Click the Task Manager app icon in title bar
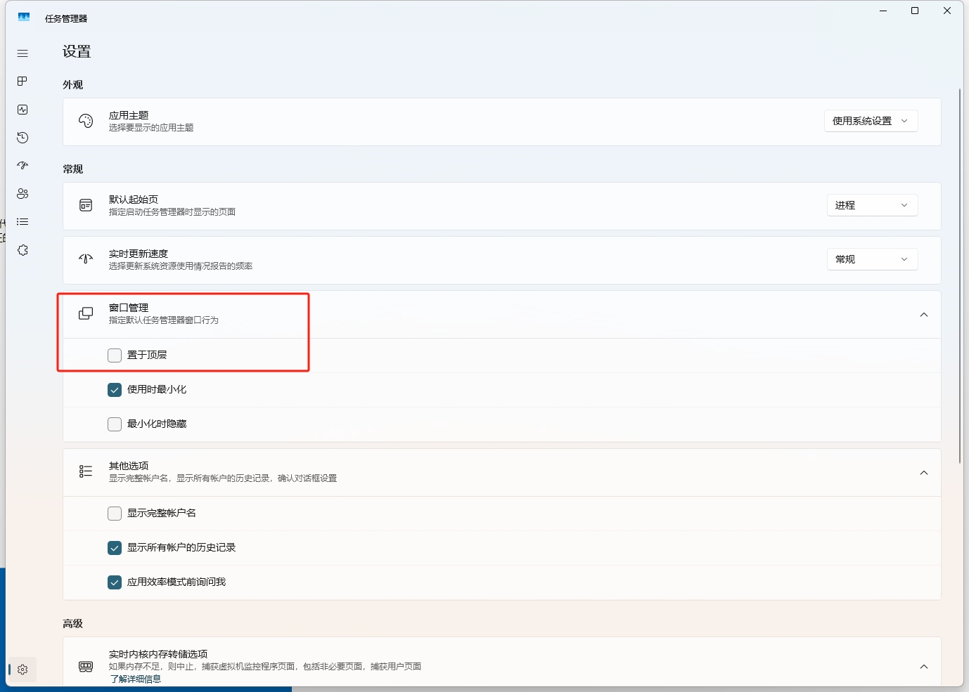The height and width of the screenshot is (692, 969). coord(24,18)
